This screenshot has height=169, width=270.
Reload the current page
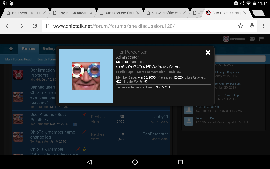[x=35, y=26]
